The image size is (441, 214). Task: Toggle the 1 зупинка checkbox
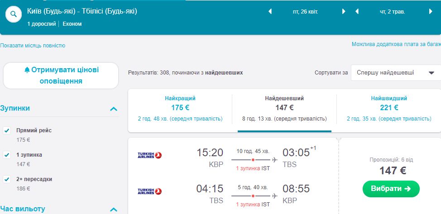(x=7, y=155)
